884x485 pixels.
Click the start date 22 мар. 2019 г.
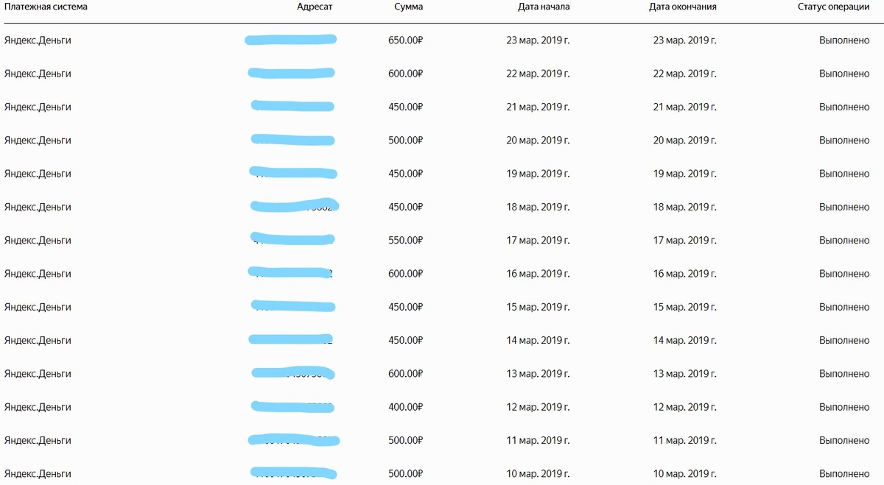click(x=538, y=74)
